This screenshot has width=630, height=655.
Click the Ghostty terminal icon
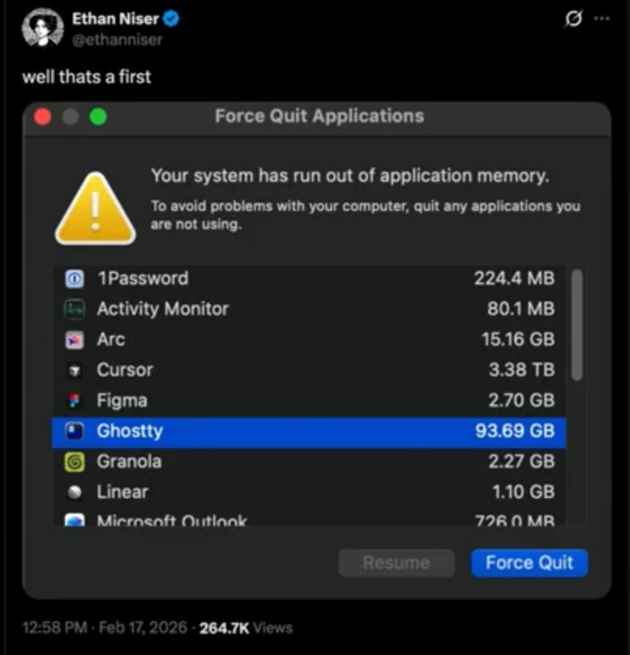pyautogui.click(x=74, y=432)
